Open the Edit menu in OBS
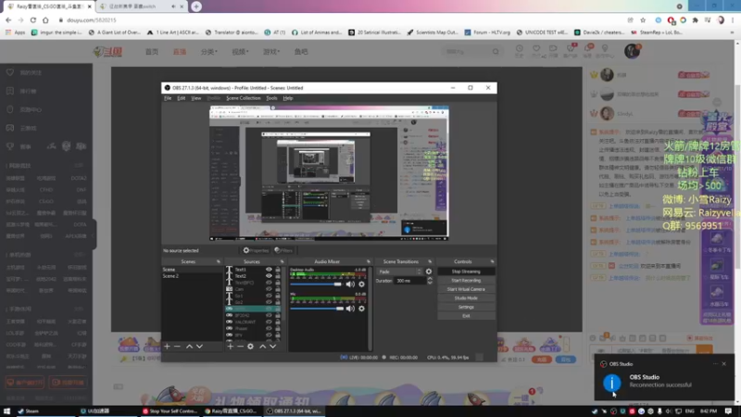The image size is (741, 417). coord(181,98)
